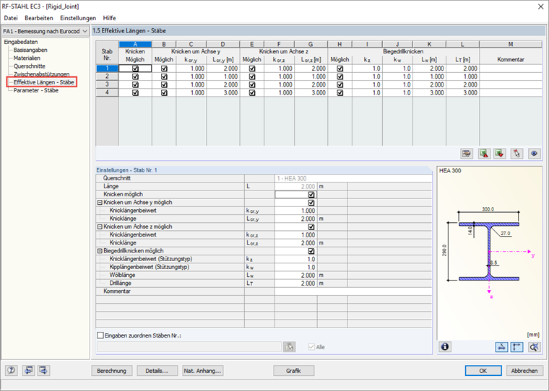Toggle Knicken Möglich checkbox for Stab 4

click(x=135, y=92)
